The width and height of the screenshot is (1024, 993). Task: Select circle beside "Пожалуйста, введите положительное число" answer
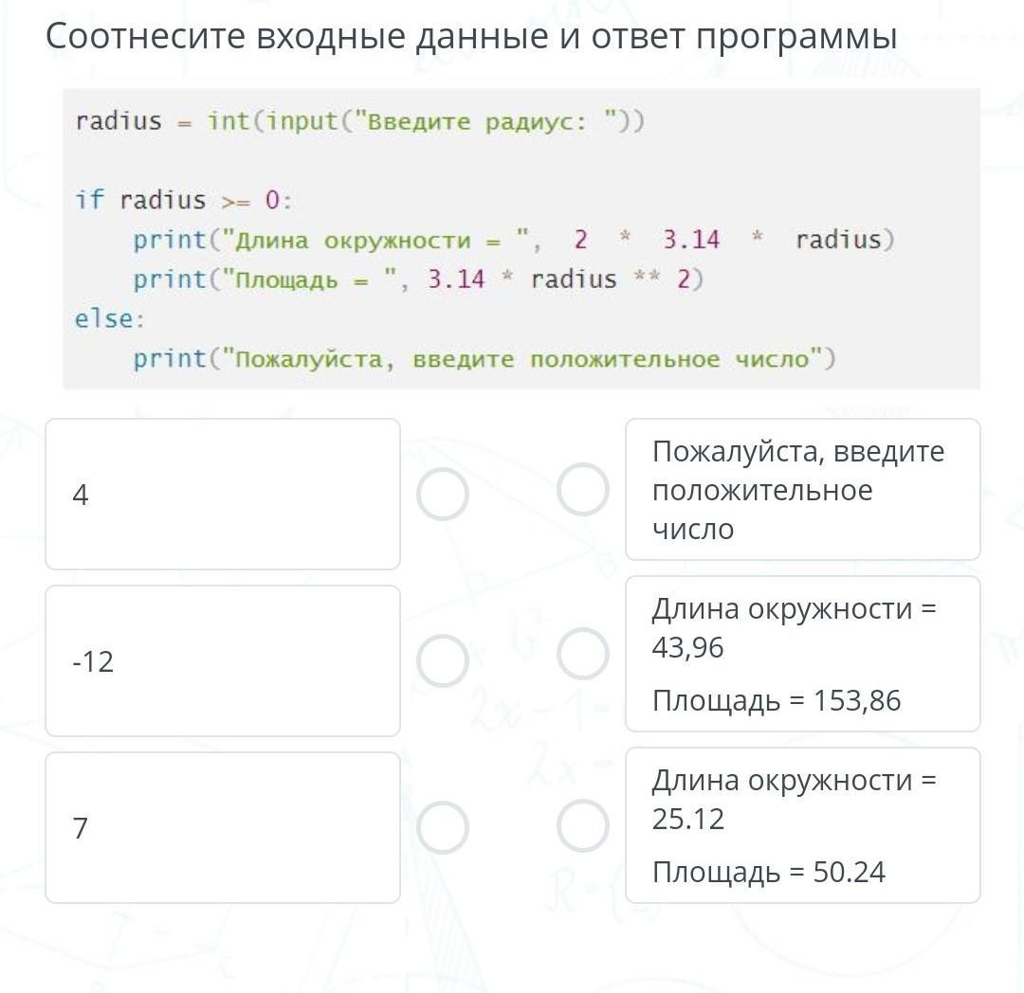pyautogui.click(x=582, y=490)
